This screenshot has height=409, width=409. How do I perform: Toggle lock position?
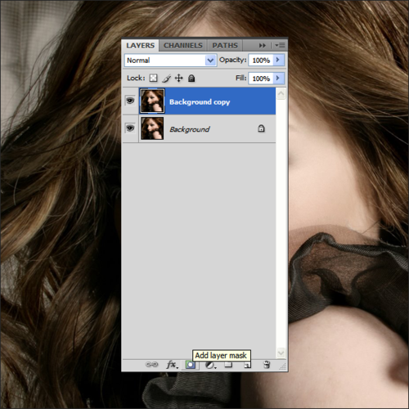click(x=178, y=79)
